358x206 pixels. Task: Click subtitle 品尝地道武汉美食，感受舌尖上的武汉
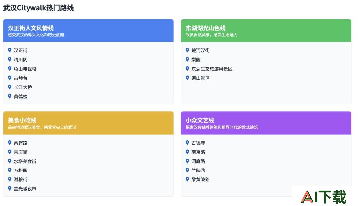[42, 127]
